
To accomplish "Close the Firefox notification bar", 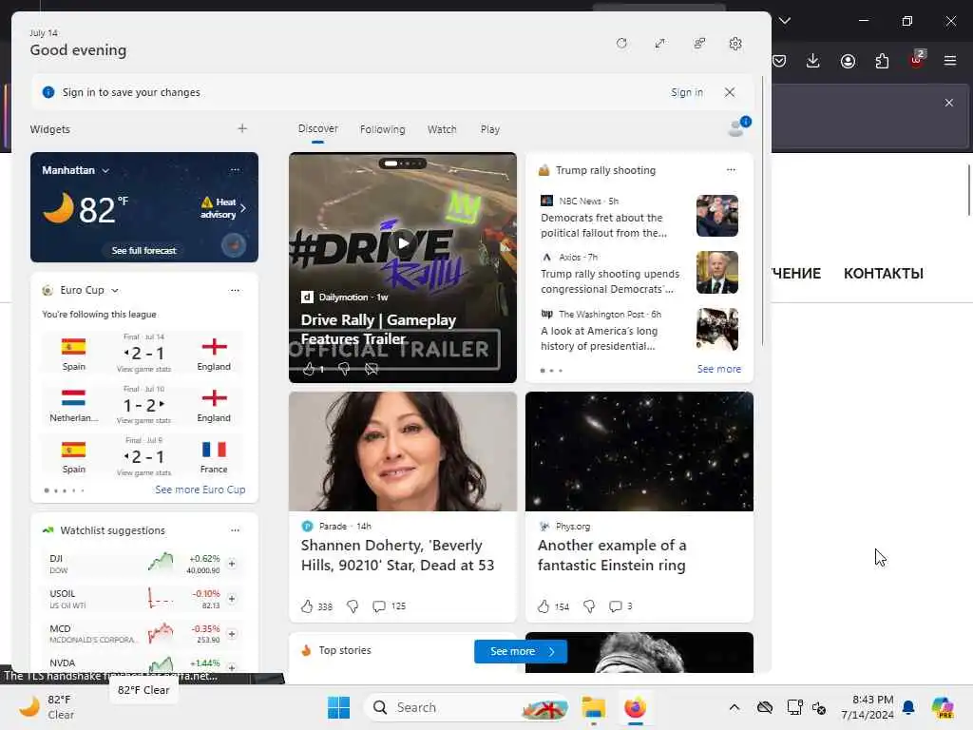I will coord(949,103).
